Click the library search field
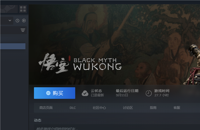Image resolution: width=200 pixels, height=130 pixels. coord(10,30)
